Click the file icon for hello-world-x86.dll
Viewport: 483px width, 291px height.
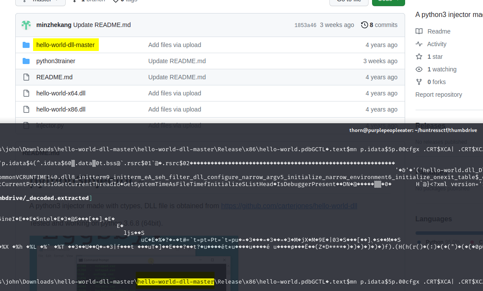pyautogui.click(x=26, y=109)
